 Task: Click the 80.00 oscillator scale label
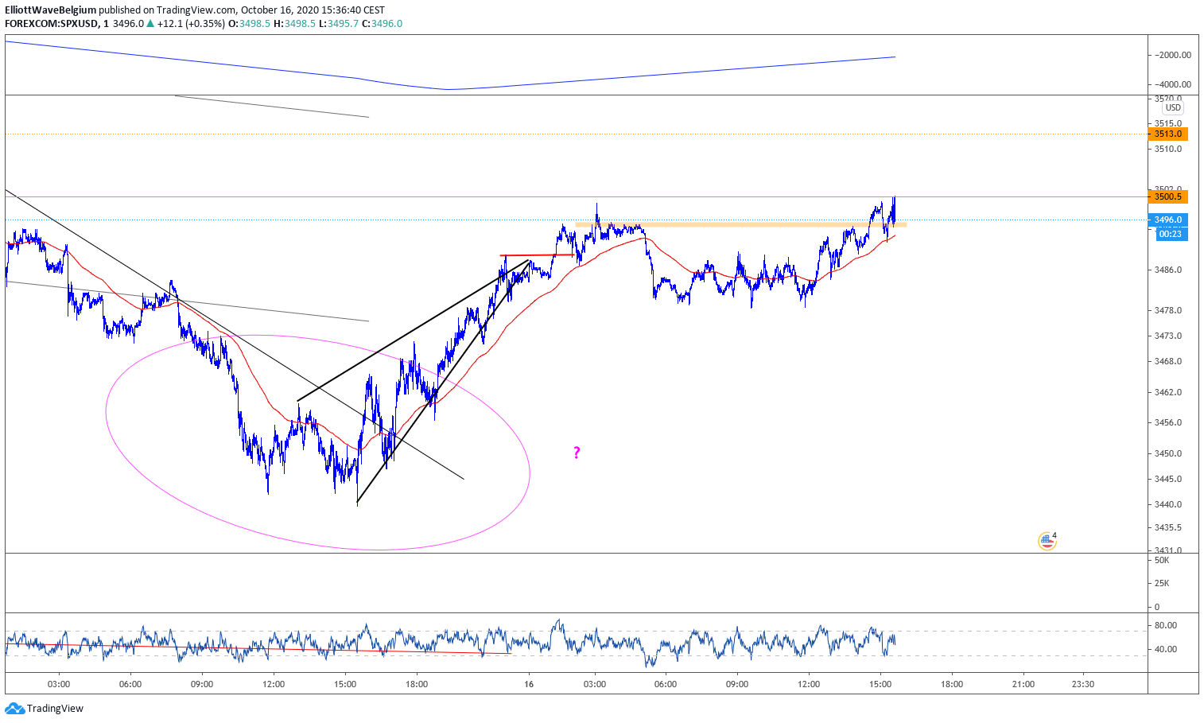1166,625
